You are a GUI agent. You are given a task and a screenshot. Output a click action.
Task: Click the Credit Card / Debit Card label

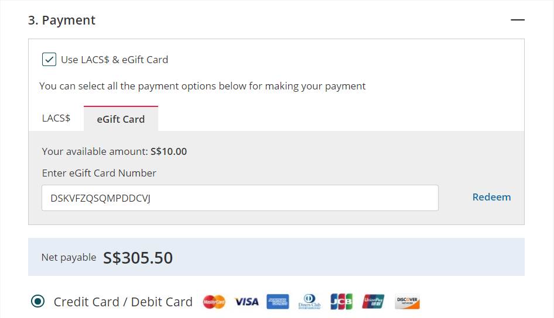123,302
